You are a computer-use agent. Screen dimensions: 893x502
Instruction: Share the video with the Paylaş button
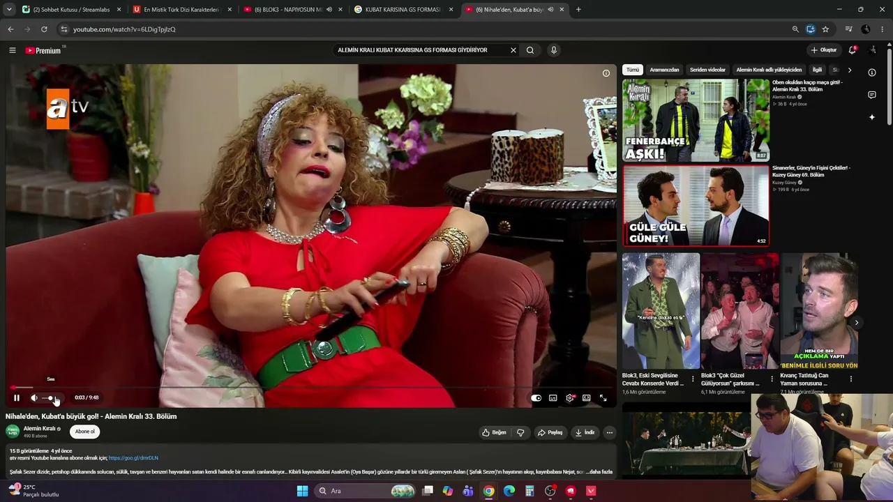[x=550, y=432]
